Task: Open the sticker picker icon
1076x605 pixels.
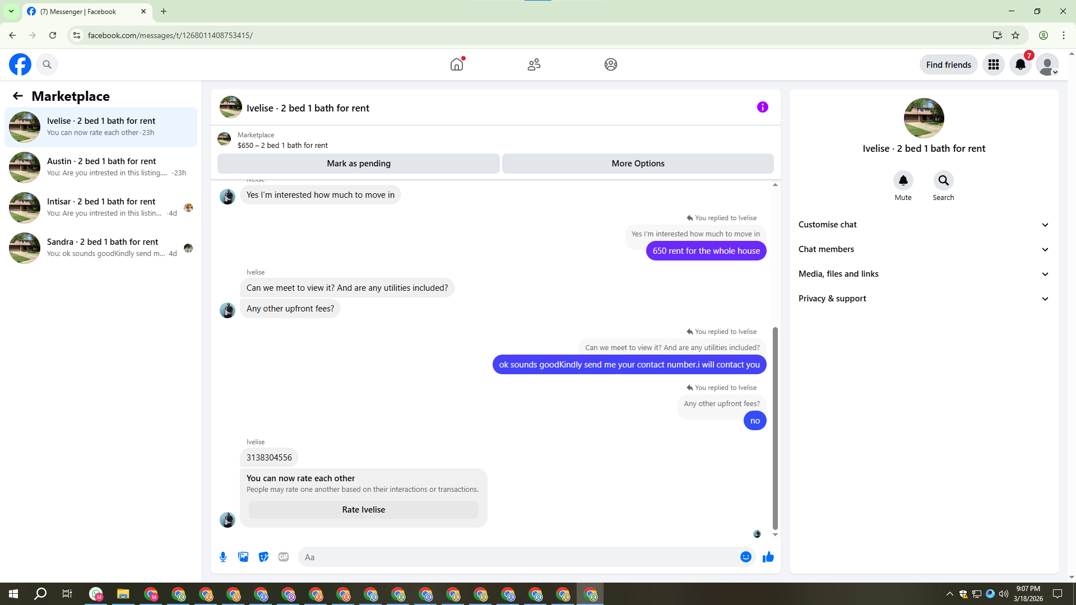Action: pyautogui.click(x=263, y=557)
